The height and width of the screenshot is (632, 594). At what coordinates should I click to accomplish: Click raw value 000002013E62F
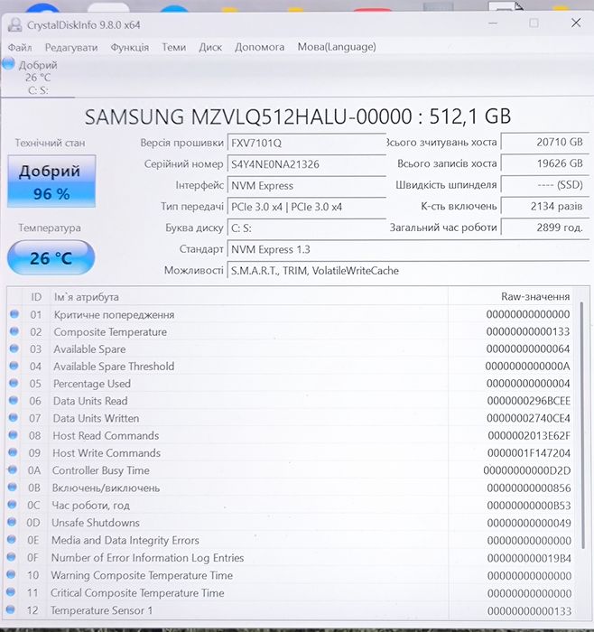coord(529,436)
